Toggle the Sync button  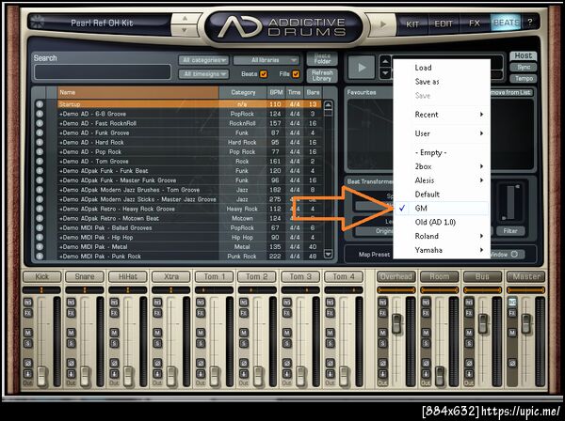(524, 68)
